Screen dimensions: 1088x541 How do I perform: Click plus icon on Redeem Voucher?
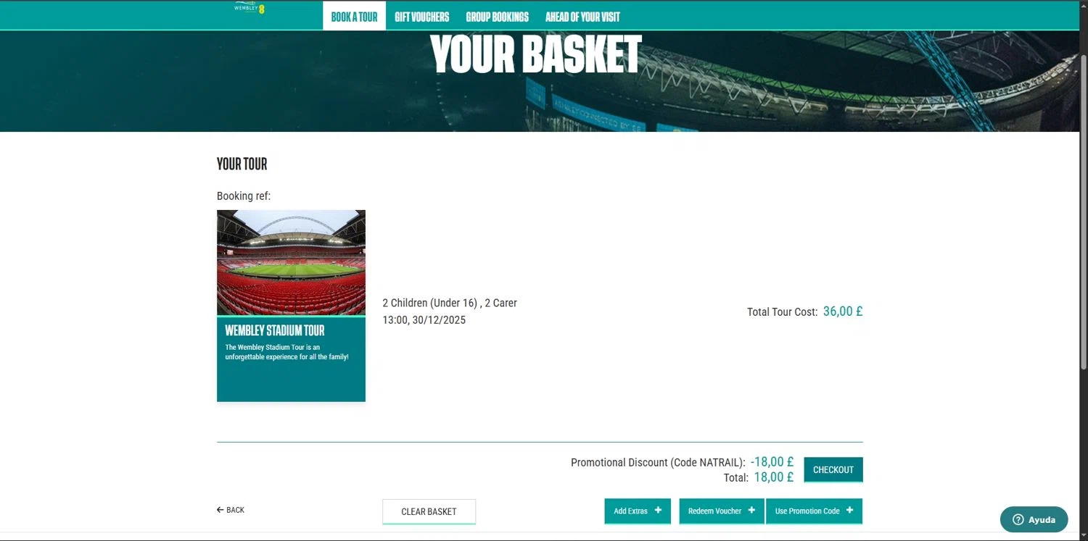751,510
